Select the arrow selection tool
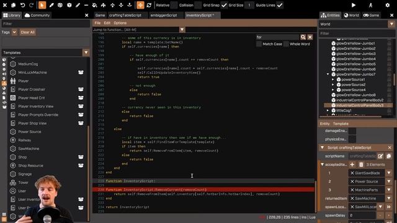 pos(42,5)
